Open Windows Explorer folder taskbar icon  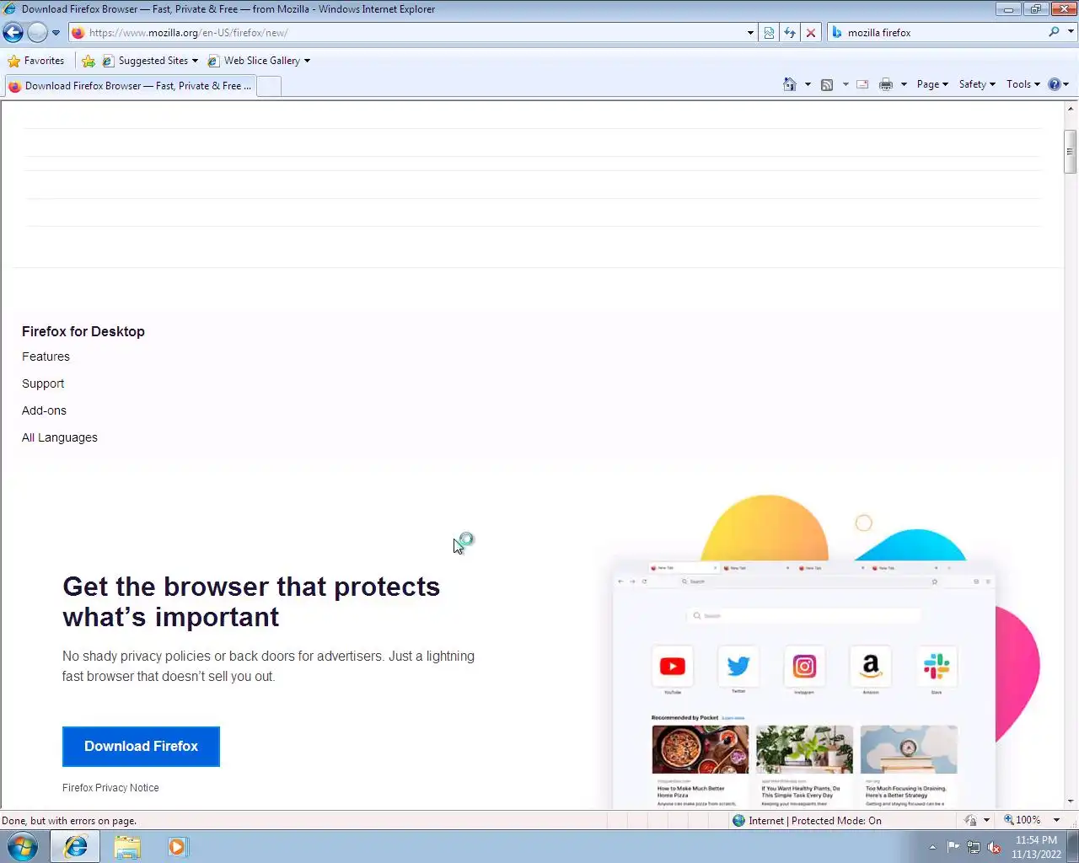tap(127, 846)
